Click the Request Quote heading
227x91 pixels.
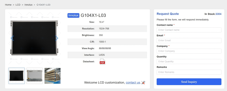coord(168,14)
